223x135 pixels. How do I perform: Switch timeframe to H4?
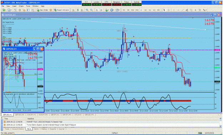pos(146,10)
